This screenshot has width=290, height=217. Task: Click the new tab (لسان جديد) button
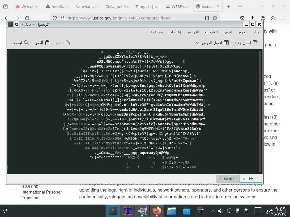pos(246,43)
